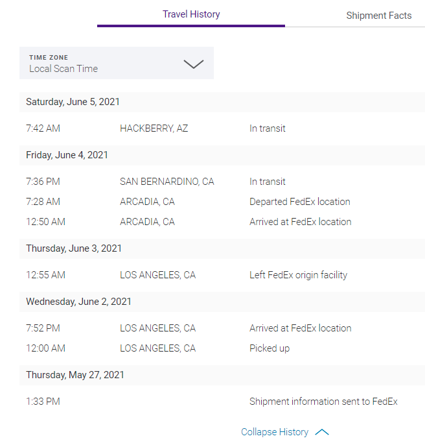Image resolution: width=425 pixels, height=445 pixels.
Task: Click the 7:52 PM scan time
Action: (x=43, y=328)
